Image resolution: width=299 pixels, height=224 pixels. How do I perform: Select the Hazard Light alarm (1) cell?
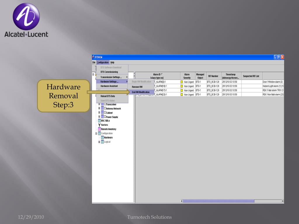[273, 86]
